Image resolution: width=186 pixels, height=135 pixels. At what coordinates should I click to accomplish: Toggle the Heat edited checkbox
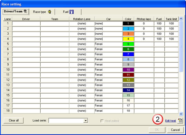click(x=102, y=121)
